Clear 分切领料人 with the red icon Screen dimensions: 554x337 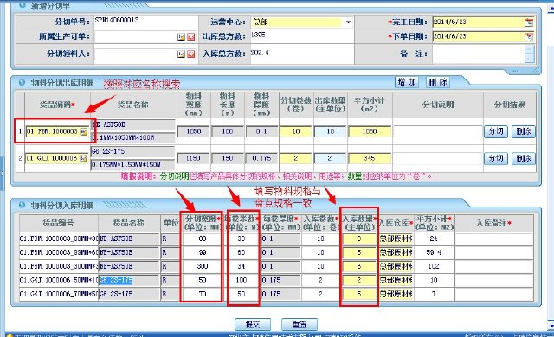pos(190,54)
